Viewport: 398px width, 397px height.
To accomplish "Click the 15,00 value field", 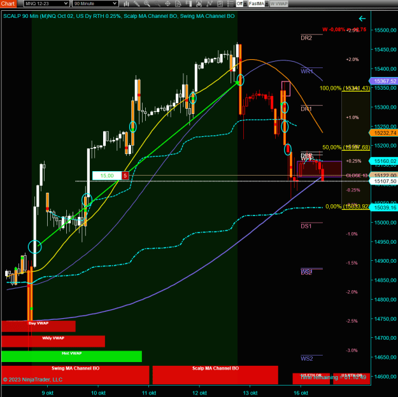I will tap(107, 176).
